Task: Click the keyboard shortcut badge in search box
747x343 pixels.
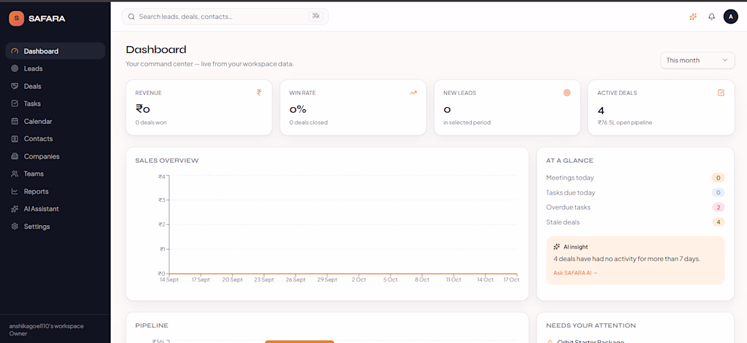Action: (x=316, y=16)
